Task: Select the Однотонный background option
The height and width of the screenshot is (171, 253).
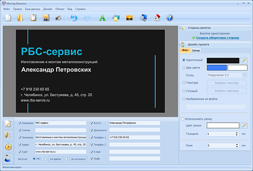Action: coord(184,60)
